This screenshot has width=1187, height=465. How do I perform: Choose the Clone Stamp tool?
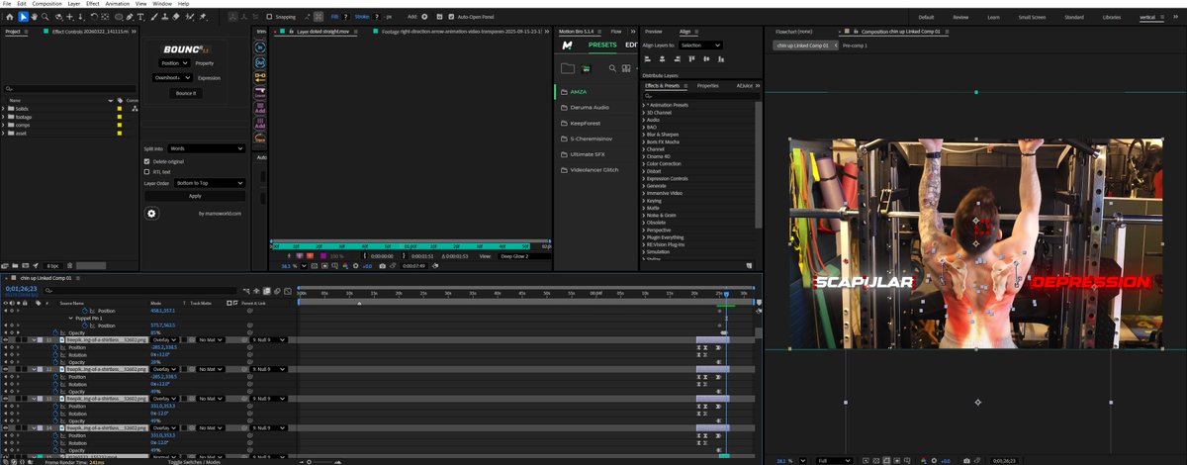tap(164, 17)
